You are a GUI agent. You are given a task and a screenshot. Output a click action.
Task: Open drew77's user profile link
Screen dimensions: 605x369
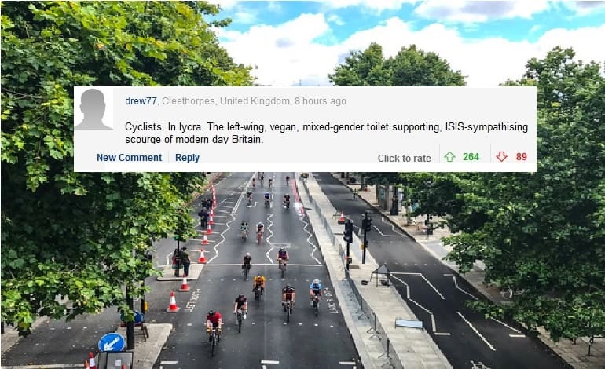[x=141, y=101]
